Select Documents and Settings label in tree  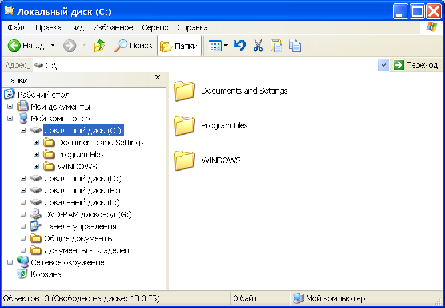(101, 143)
